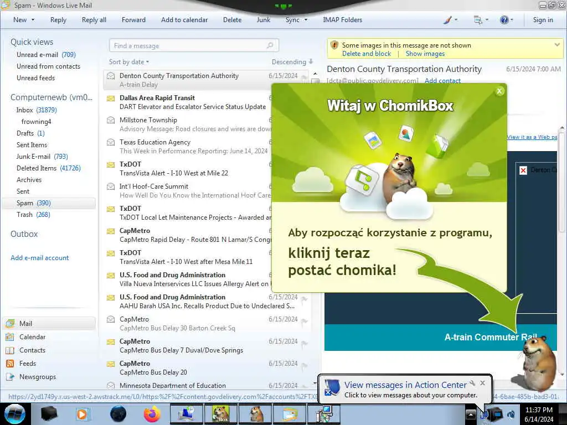Expand the image warning bar chevron
Screen dimensions: 567x425
pyautogui.click(x=557, y=45)
